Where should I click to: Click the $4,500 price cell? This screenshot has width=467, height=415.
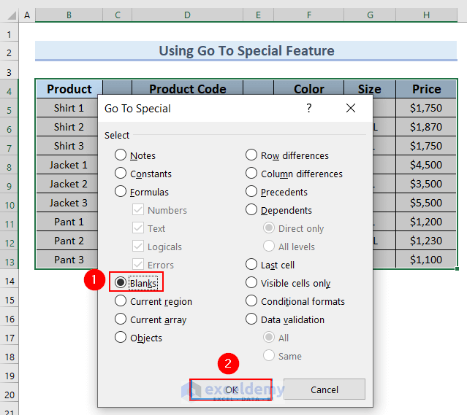[426, 165]
